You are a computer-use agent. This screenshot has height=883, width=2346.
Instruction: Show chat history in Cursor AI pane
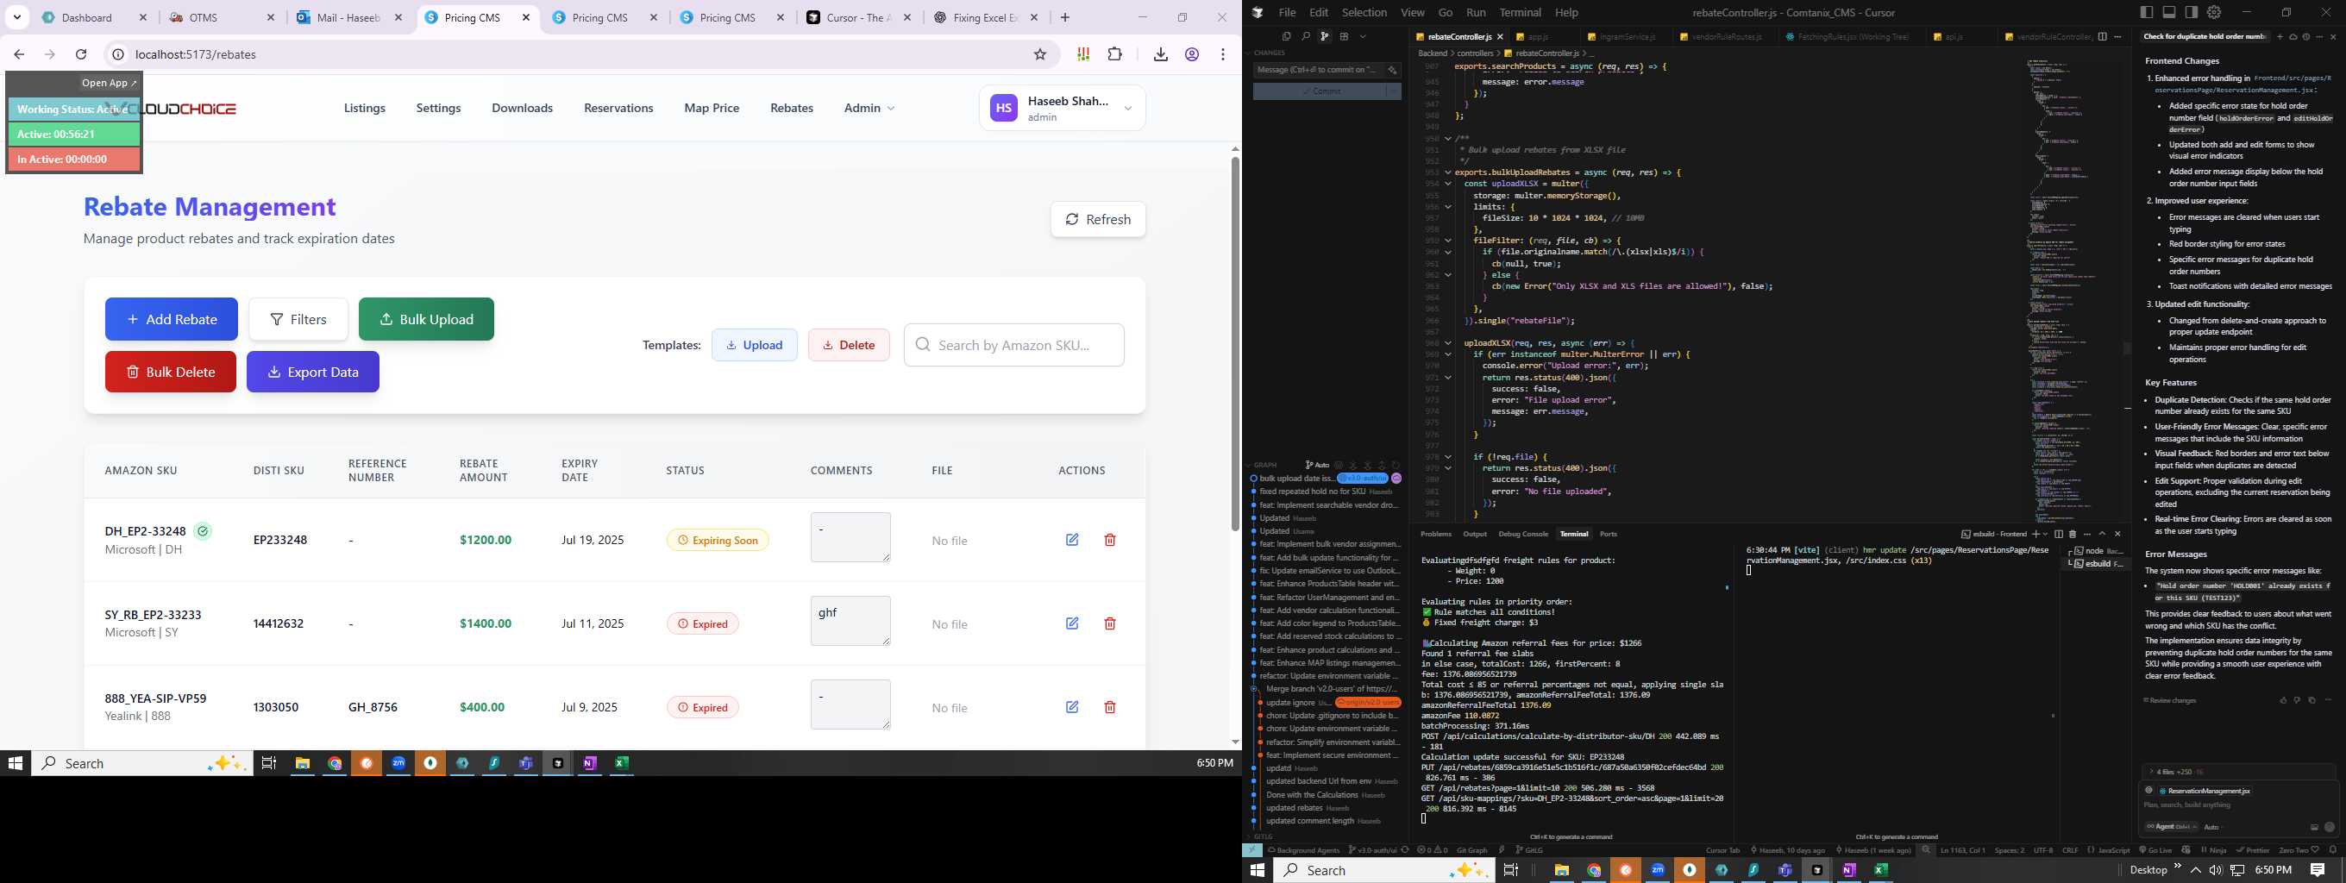pos(2306,36)
